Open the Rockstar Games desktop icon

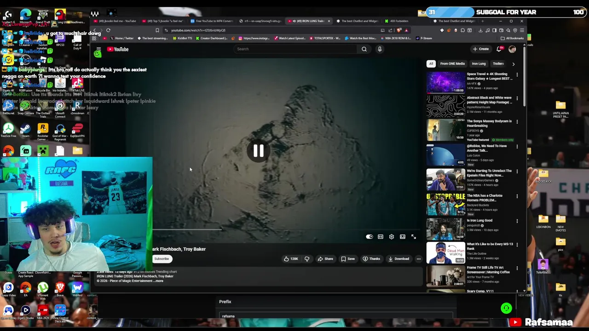[43, 131]
